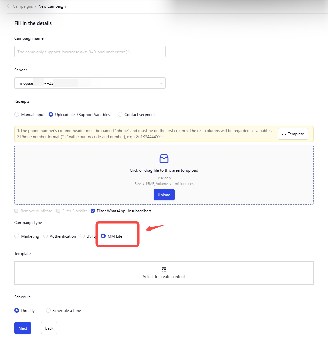Select Utility campaign type
Viewport: 328px width, 353px height.
pos(82,236)
